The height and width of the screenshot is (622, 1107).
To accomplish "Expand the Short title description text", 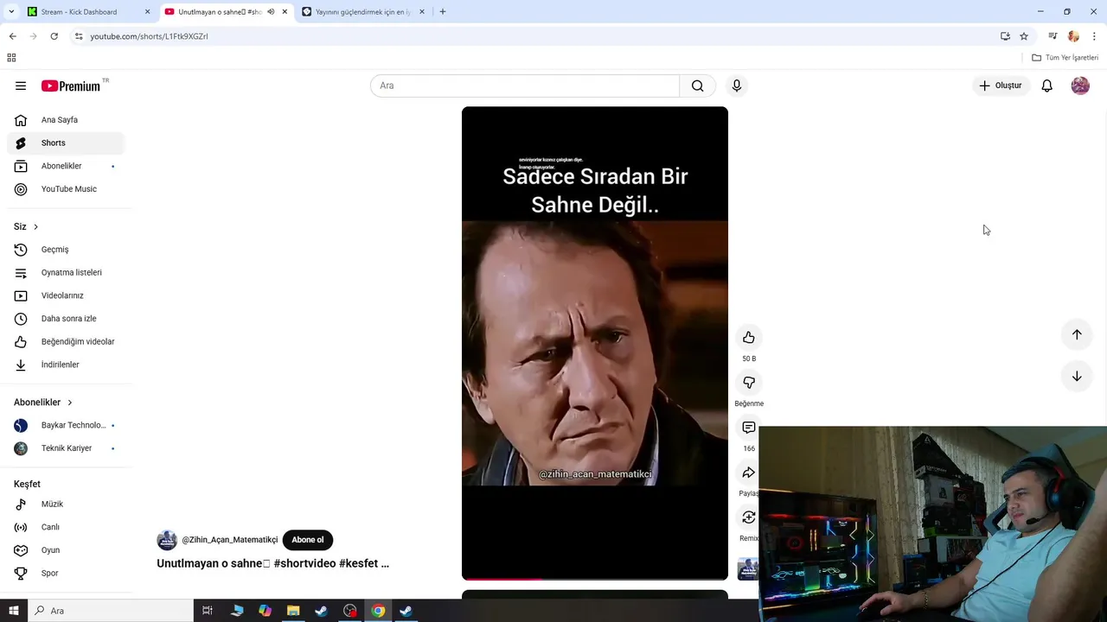I will [x=272, y=563].
